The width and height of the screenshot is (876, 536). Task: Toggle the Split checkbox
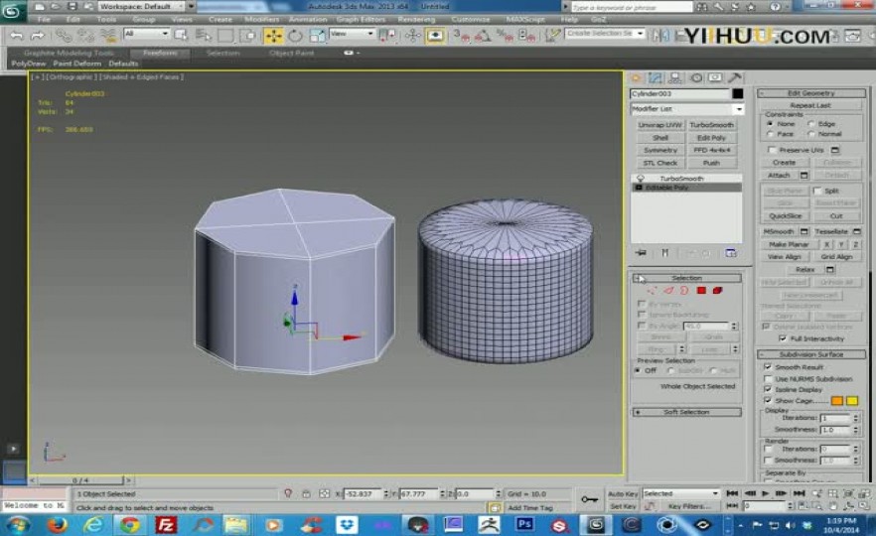coord(817,191)
